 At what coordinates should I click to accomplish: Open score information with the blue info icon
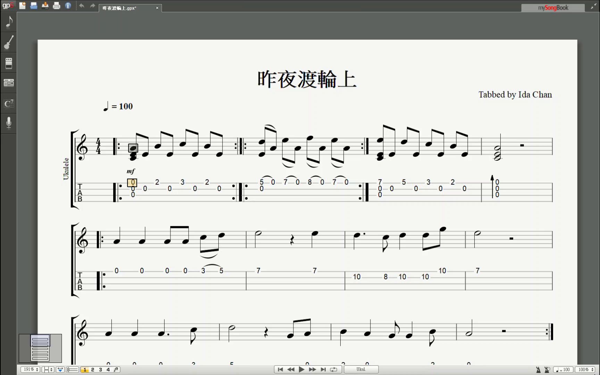(68, 6)
